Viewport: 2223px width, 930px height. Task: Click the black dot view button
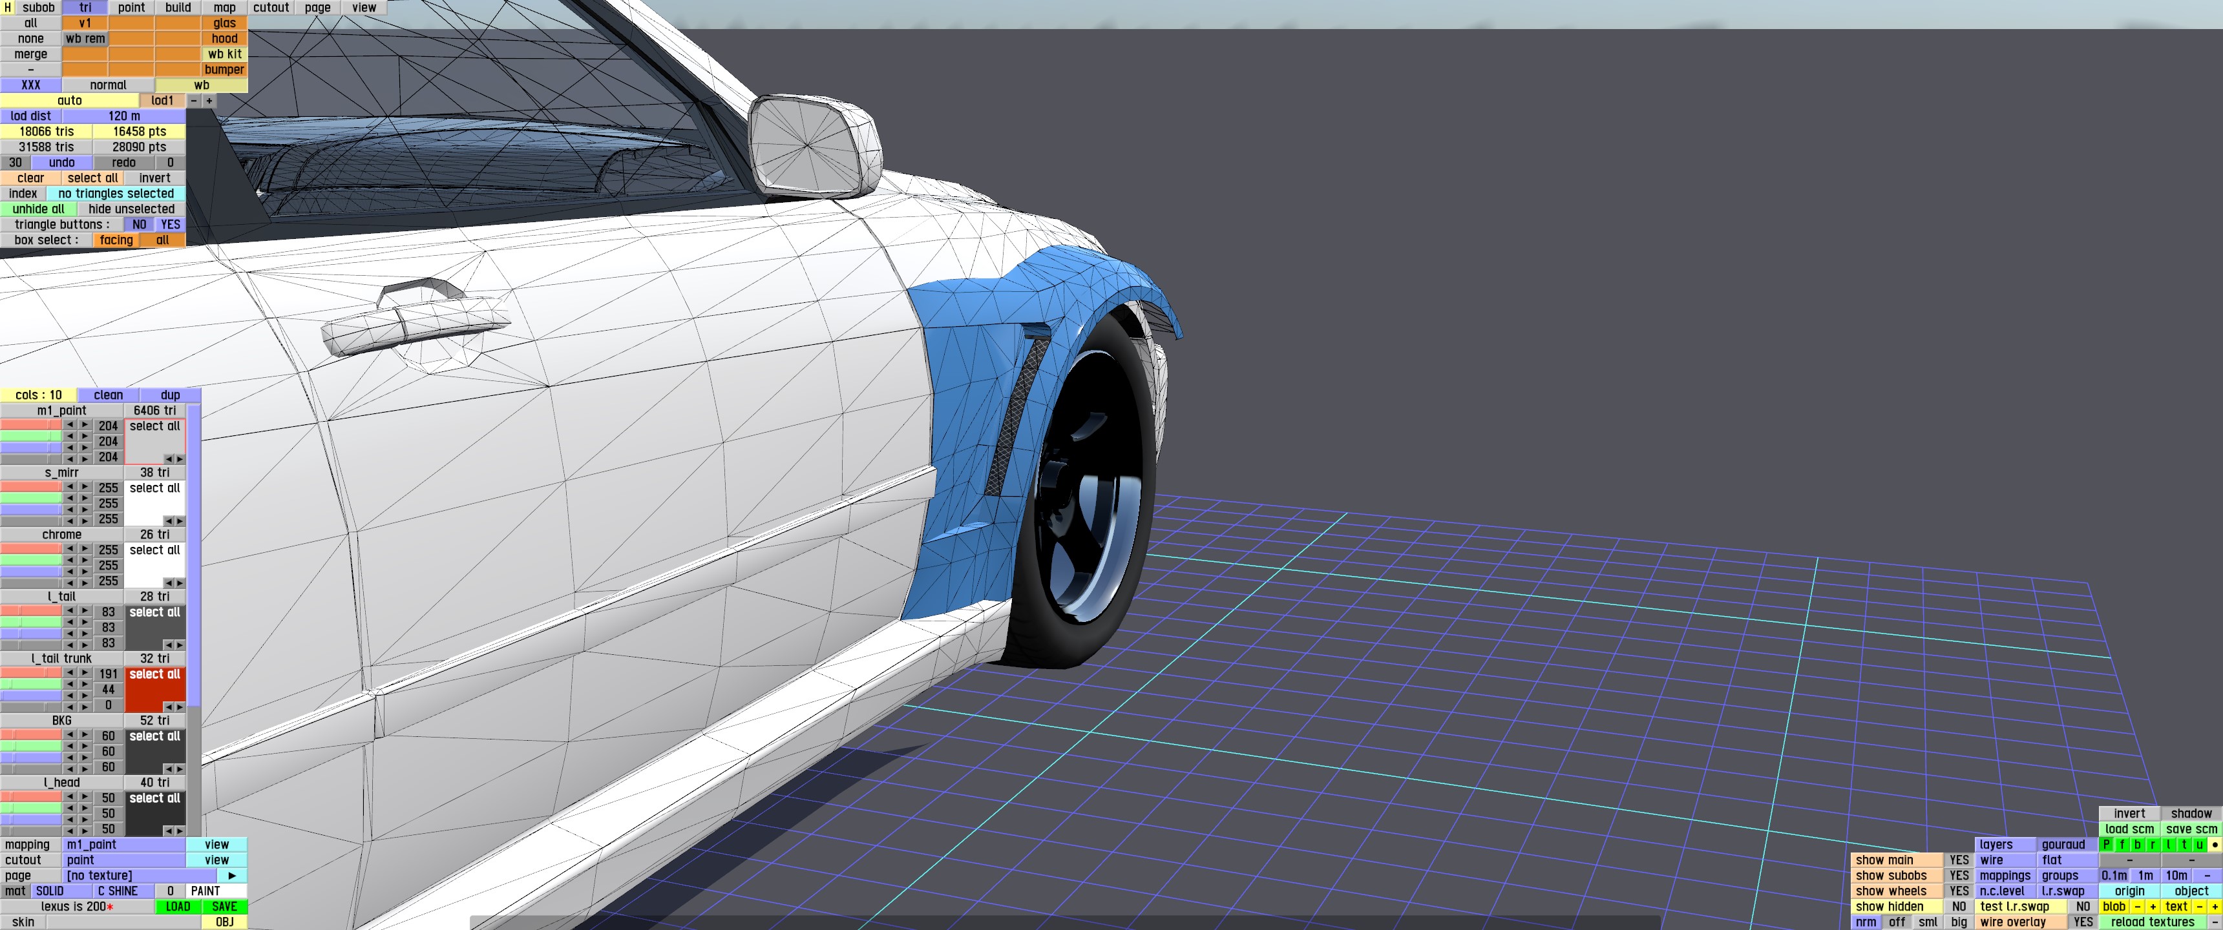point(2215,845)
